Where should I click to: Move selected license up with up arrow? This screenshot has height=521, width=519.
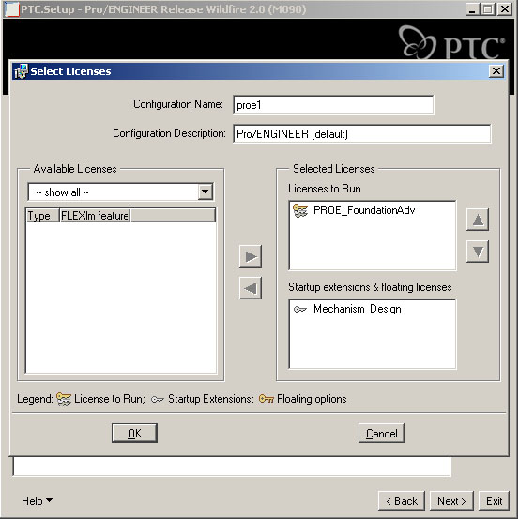point(478,220)
